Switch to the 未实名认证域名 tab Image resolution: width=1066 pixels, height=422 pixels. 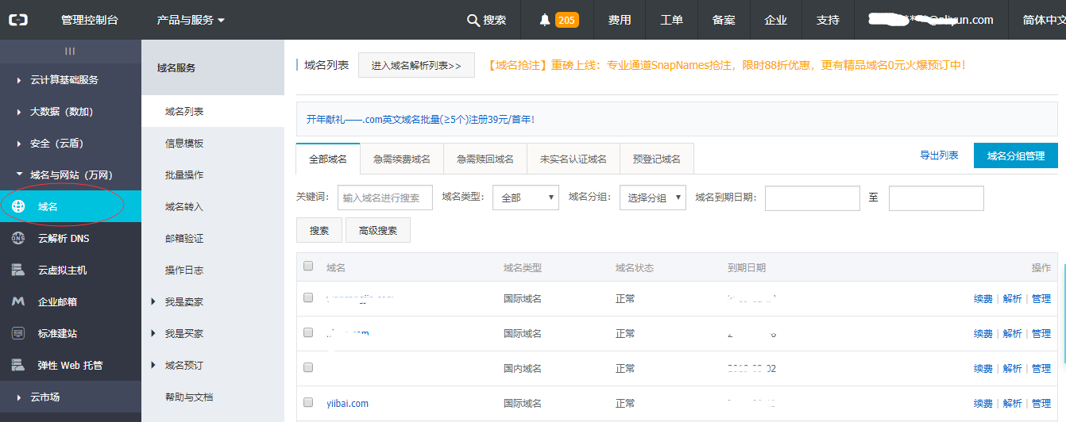[x=573, y=159]
